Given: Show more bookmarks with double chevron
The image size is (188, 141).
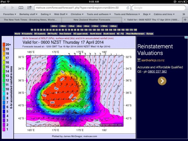Looking at the screenshot, I should tap(184, 14).
